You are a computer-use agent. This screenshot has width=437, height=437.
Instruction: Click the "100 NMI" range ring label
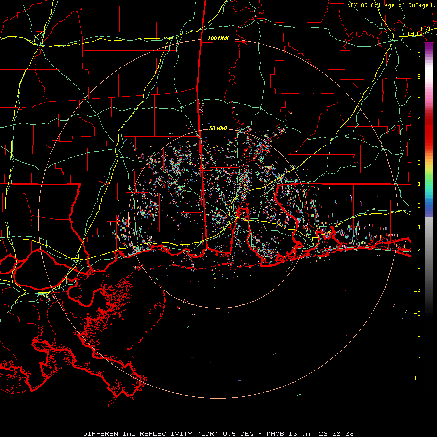(x=218, y=38)
